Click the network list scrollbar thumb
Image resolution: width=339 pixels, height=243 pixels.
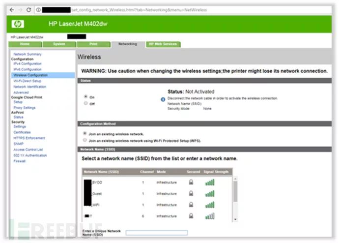pyautogui.click(x=235, y=191)
